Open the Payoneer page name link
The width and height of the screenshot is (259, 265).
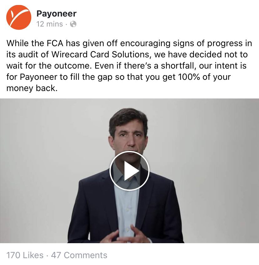[56, 14]
